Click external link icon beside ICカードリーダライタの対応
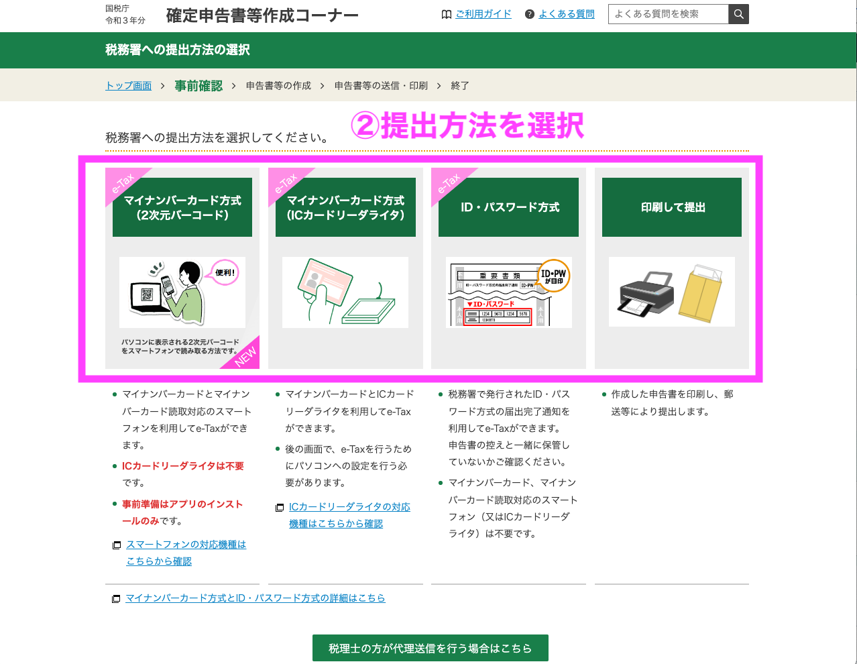This screenshot has height=664, width=857. (x=280, y=508)
